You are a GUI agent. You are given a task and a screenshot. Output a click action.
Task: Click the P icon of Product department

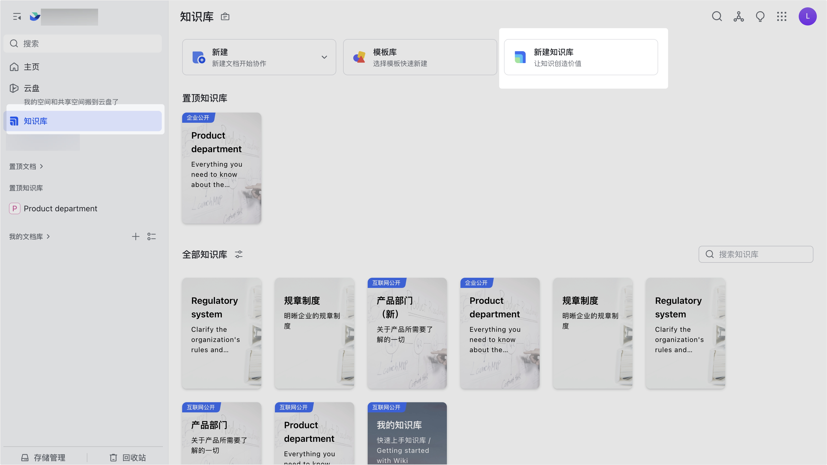(14, 208)
